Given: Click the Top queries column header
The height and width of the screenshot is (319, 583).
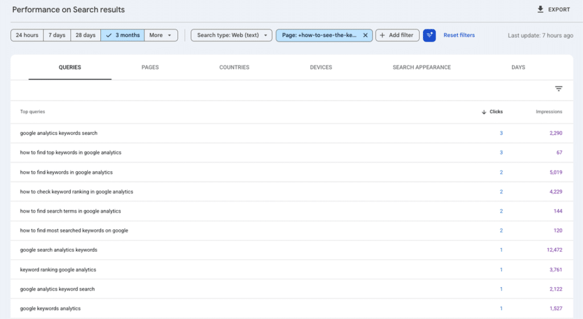Looking at the screenshot, I should [32, 112].
